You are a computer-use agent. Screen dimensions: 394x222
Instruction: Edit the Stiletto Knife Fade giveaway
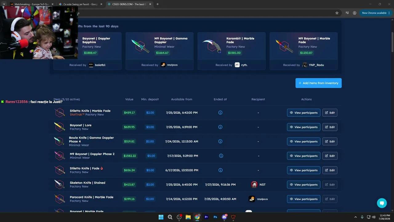[x=330, y=170]
